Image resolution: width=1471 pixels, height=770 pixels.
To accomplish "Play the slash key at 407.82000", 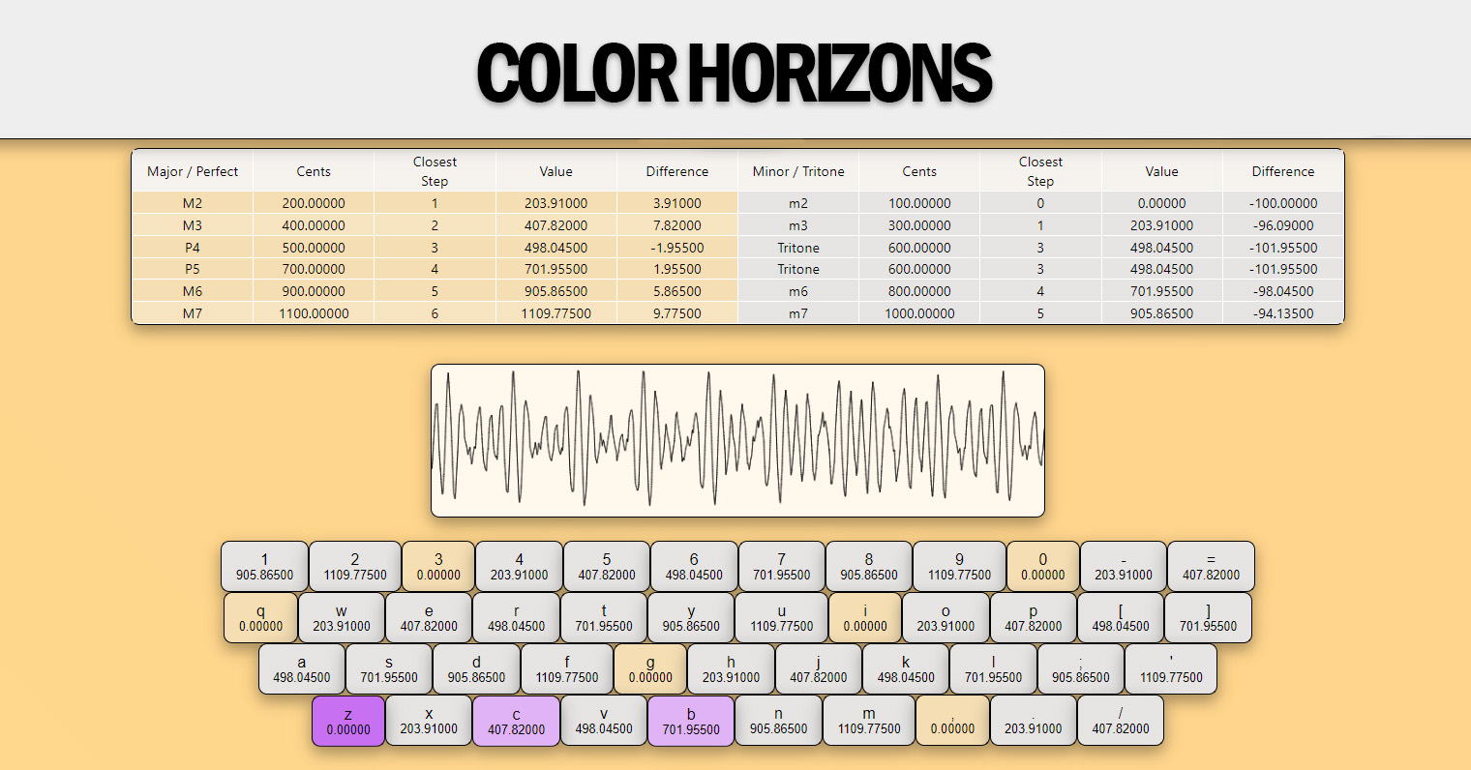I will point(1121,722).
